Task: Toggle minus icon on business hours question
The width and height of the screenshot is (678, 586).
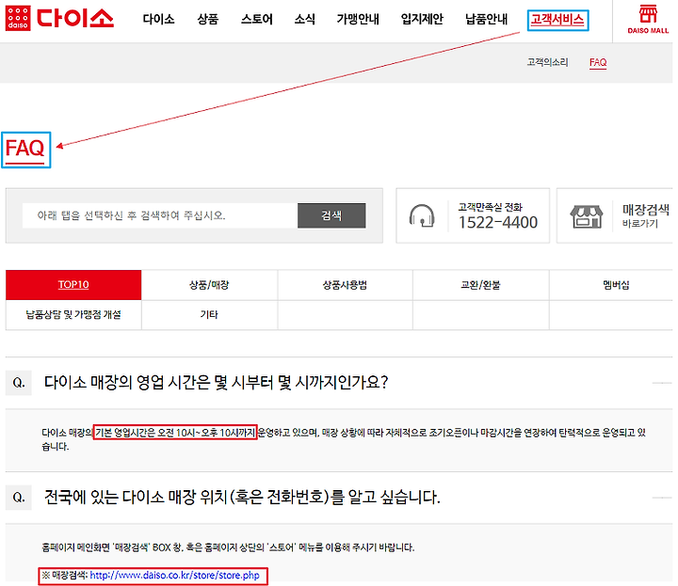Action: (662, 383)
